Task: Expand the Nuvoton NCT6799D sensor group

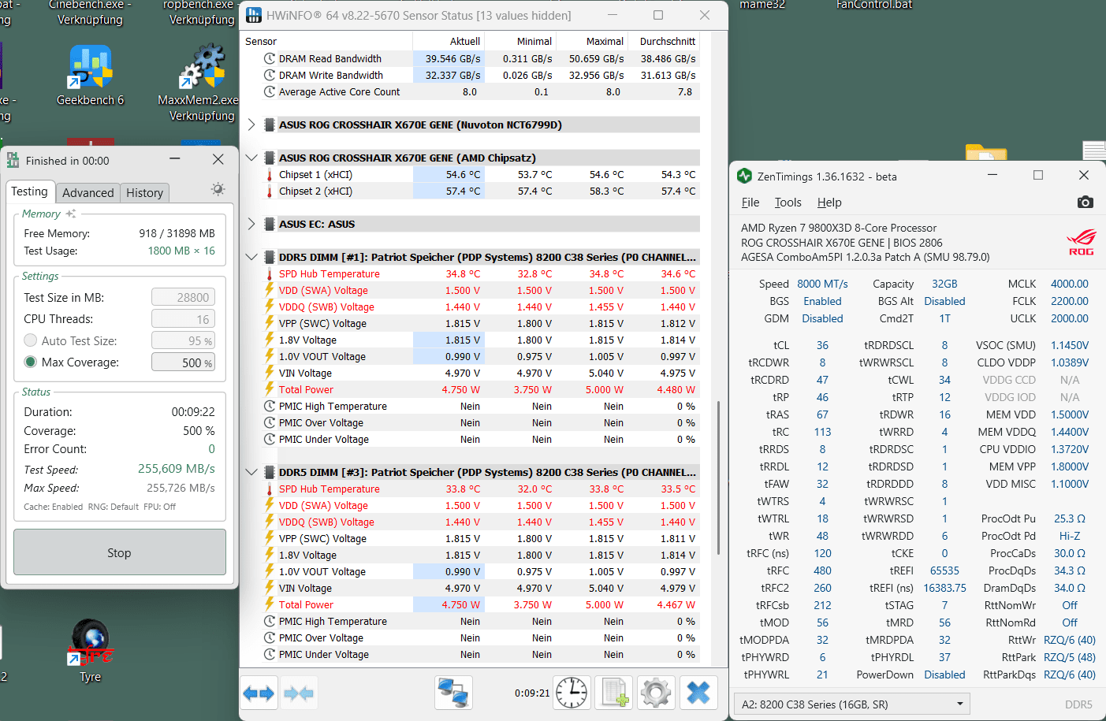Action: pyautogui.click(x=251, y=125)
